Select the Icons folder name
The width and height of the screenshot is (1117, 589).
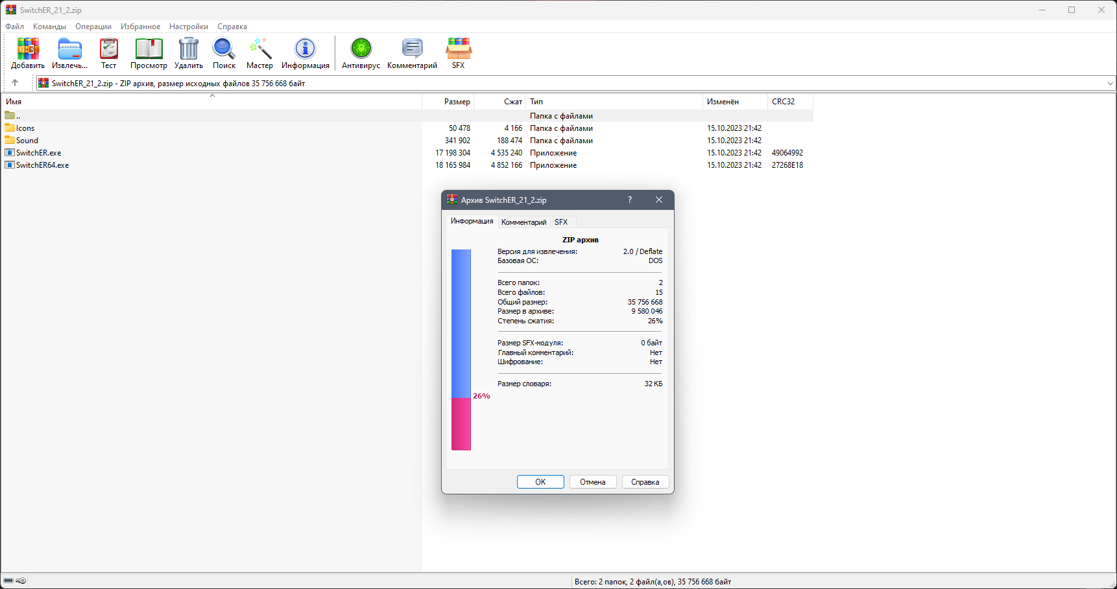coord(25,128)
